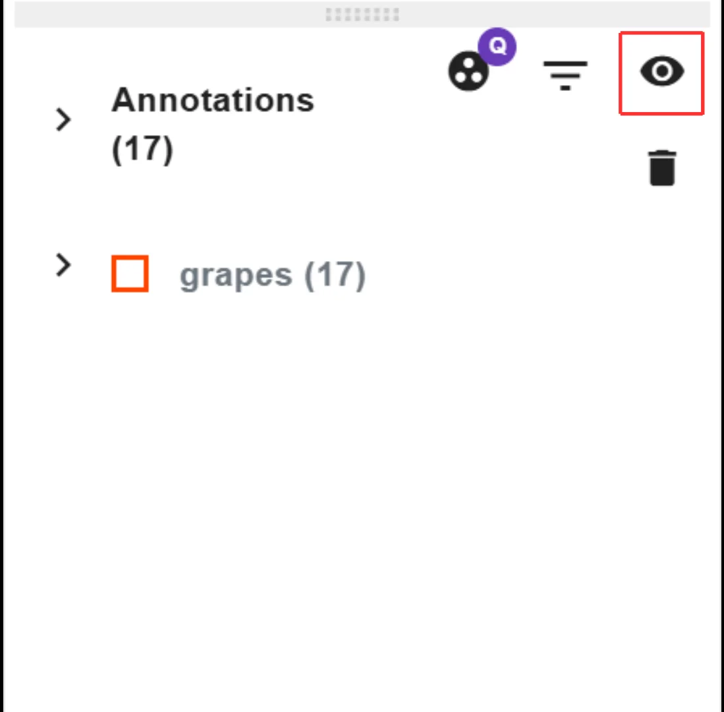This screenshot has height=712, width=724.
Task: Open the annotations filter icon
Action: point(565,75)
